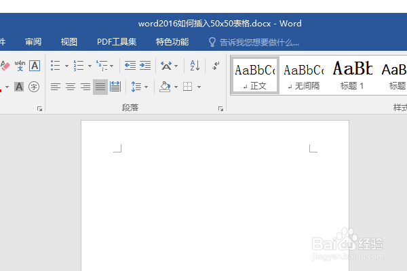Image resolution: width=407 pixels, height=271 pixels.
Task: Apply distributed alignment
Action: 115,87
